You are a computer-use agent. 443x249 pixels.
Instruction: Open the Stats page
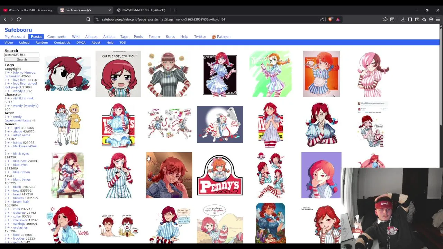(x=170, y=37)
